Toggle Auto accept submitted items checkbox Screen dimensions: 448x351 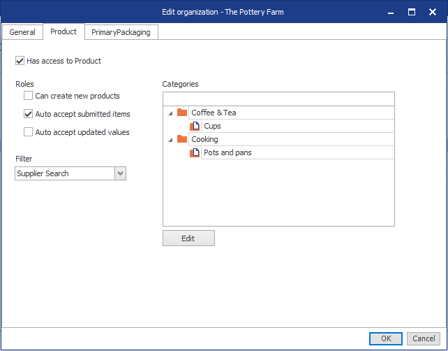tap(28, 114)
